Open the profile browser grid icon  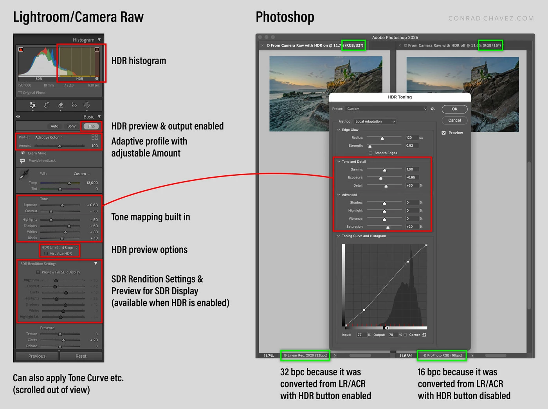95,137
